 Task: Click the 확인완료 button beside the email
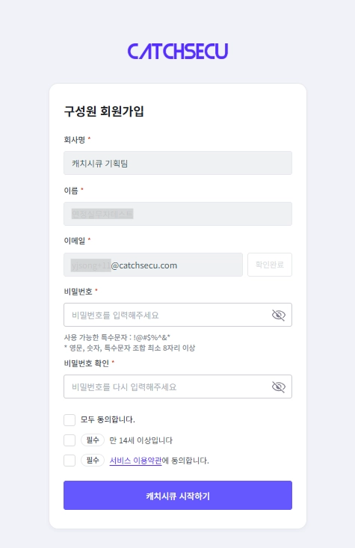tap(270, 265)
